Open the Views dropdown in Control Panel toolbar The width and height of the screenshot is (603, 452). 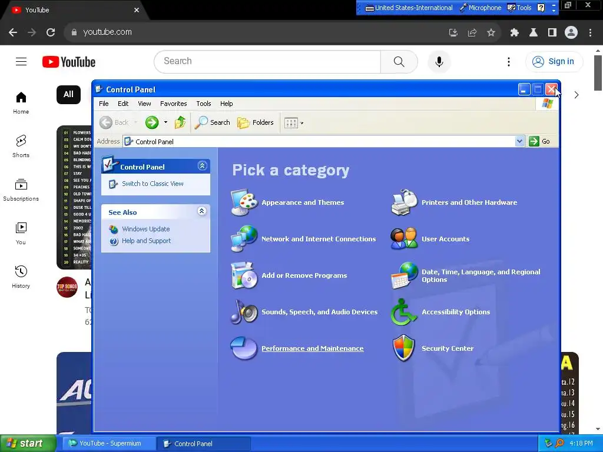(294, 123)
